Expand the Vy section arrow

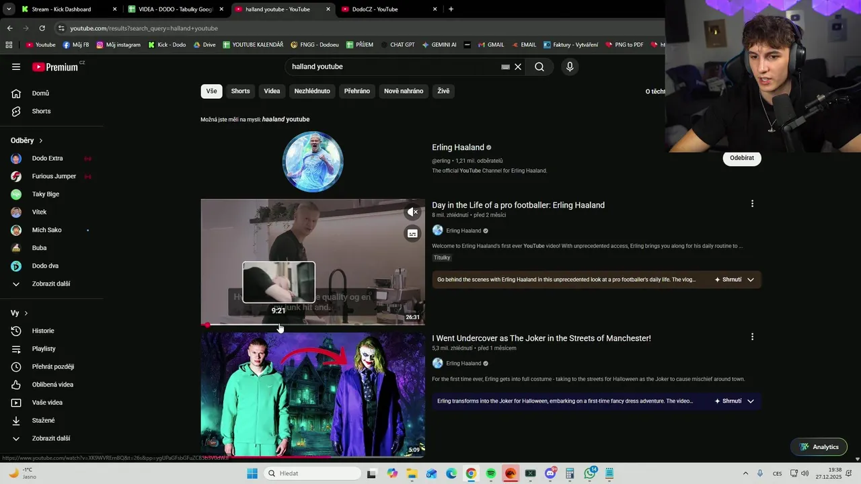[x=26, y=313]
